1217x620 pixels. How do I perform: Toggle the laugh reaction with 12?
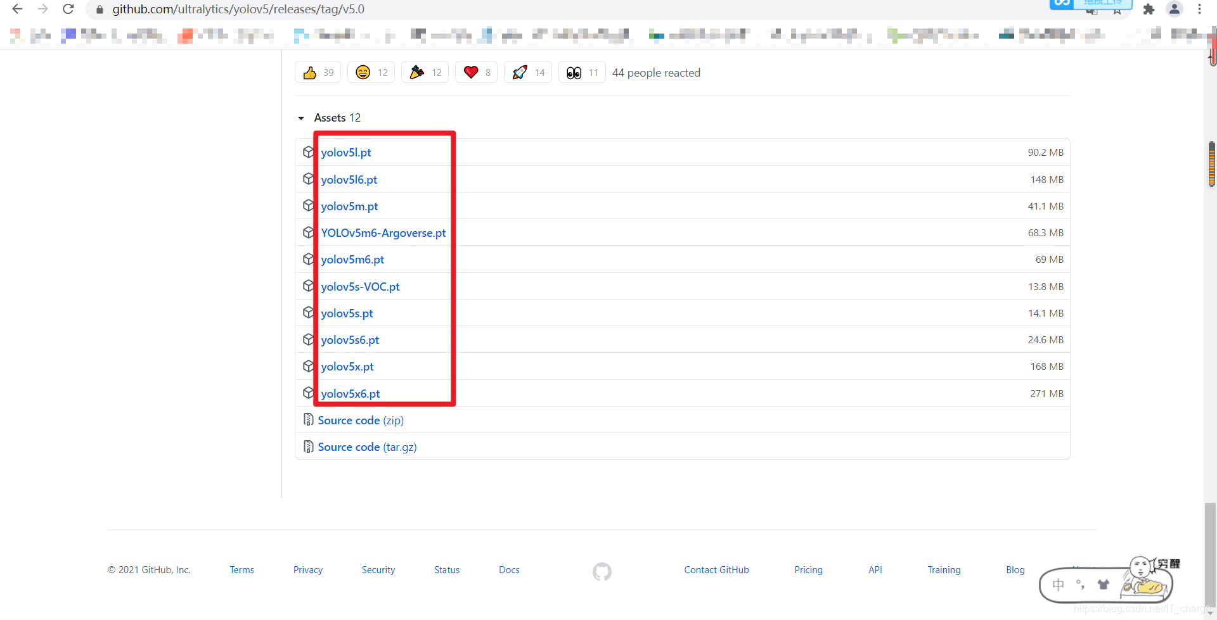point(371,72)
